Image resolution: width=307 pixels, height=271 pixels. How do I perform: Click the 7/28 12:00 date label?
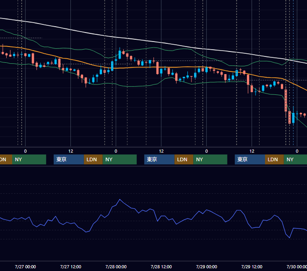[161, 266]
